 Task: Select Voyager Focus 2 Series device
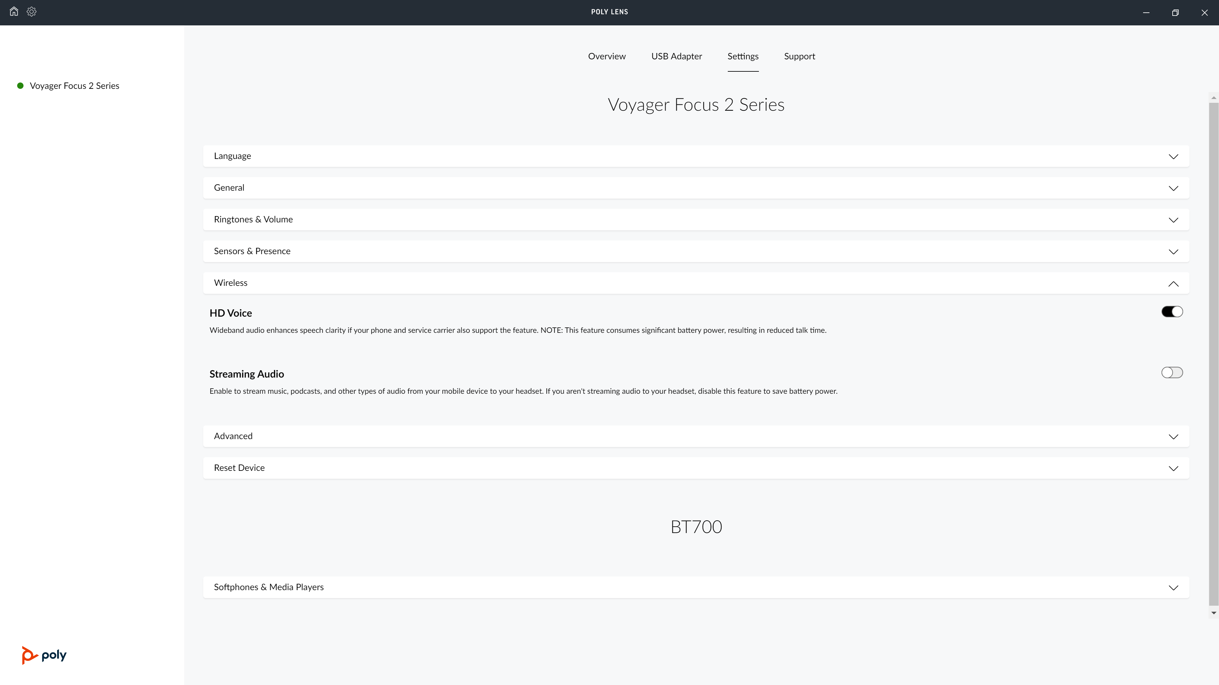pyautogui.click(x=74, y=86)
